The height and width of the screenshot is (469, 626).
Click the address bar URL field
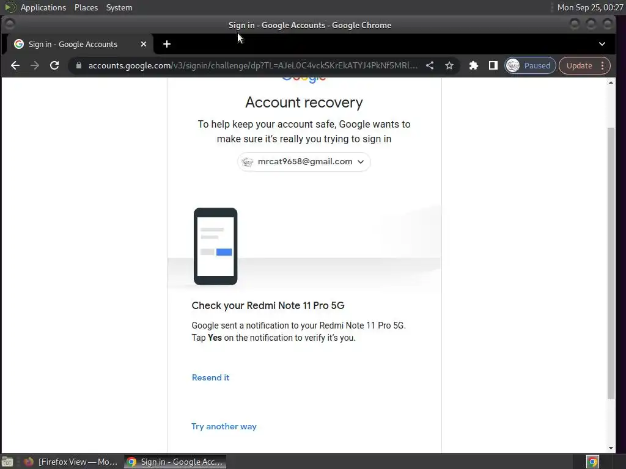coord(253,65)
